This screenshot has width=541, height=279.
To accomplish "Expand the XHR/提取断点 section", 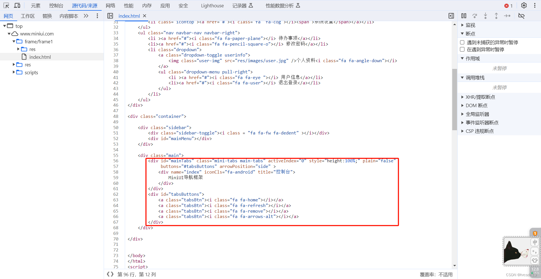I will pos(462,97).
